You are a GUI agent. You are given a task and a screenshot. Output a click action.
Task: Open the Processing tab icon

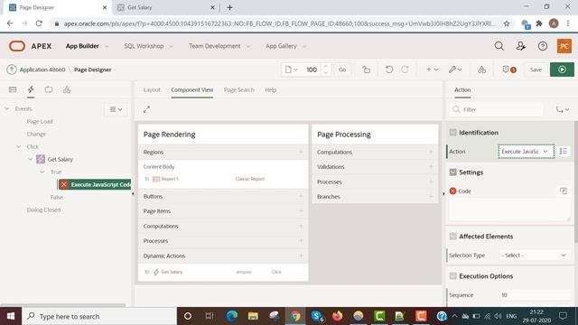pyautogui.click(x=49, y=89)
